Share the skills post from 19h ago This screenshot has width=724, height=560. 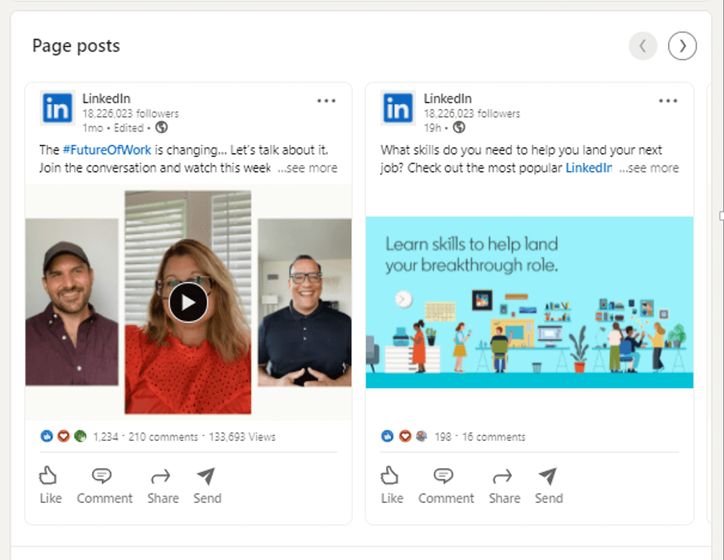click(504, 486)
